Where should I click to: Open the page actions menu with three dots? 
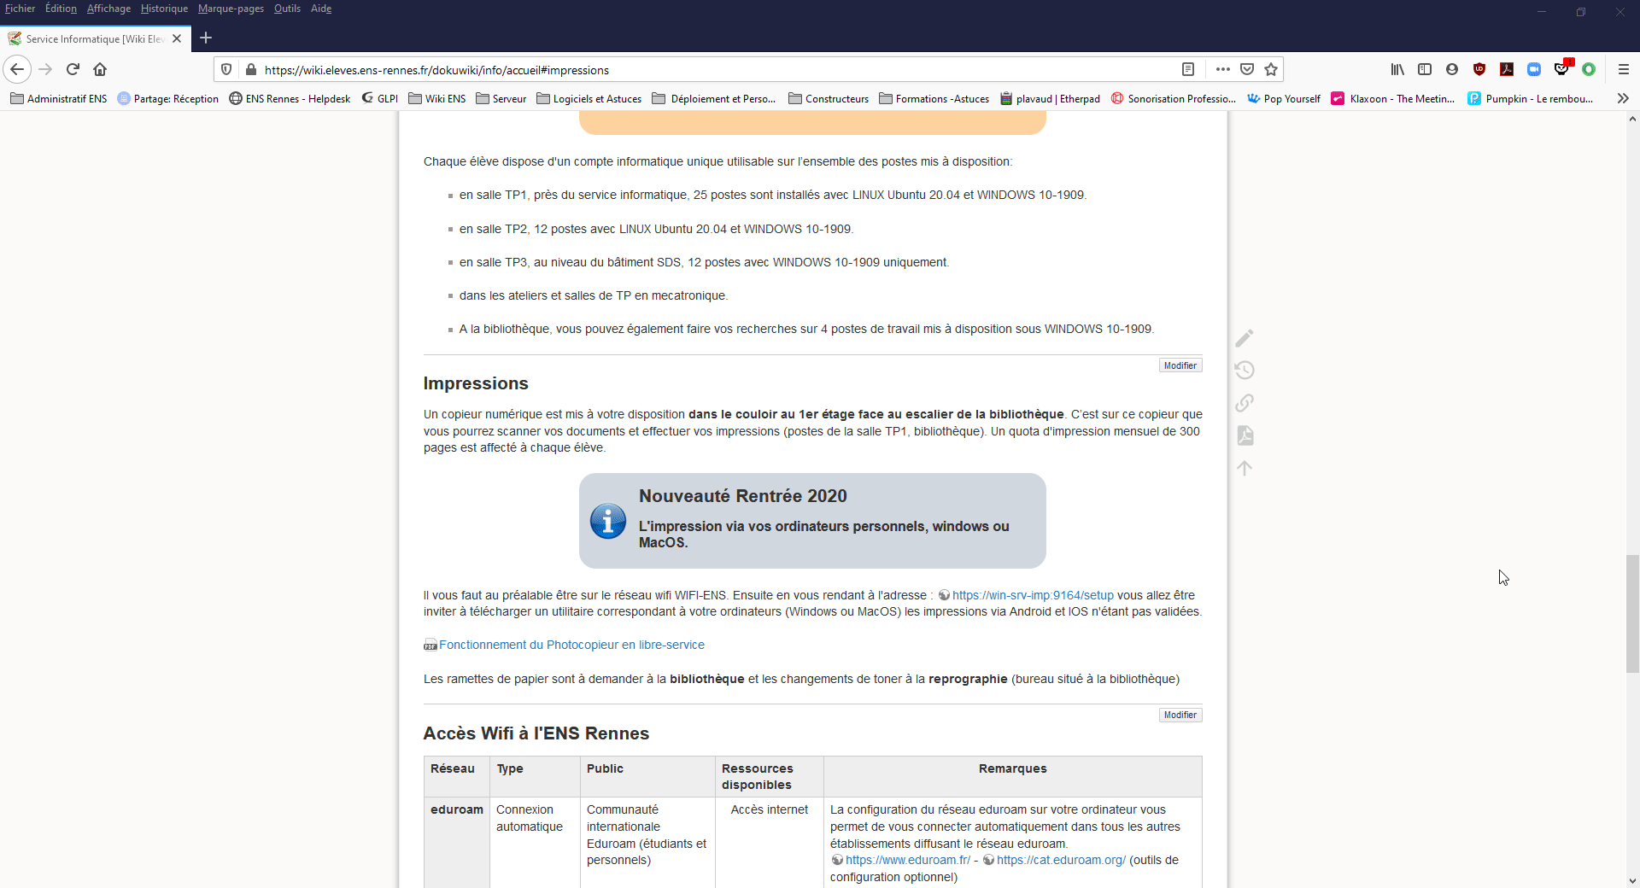pyautogui.click(x=1222, y=69)
